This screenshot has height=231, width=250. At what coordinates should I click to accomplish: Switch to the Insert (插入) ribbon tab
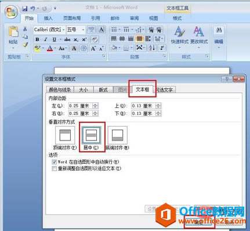coord(48,19)
